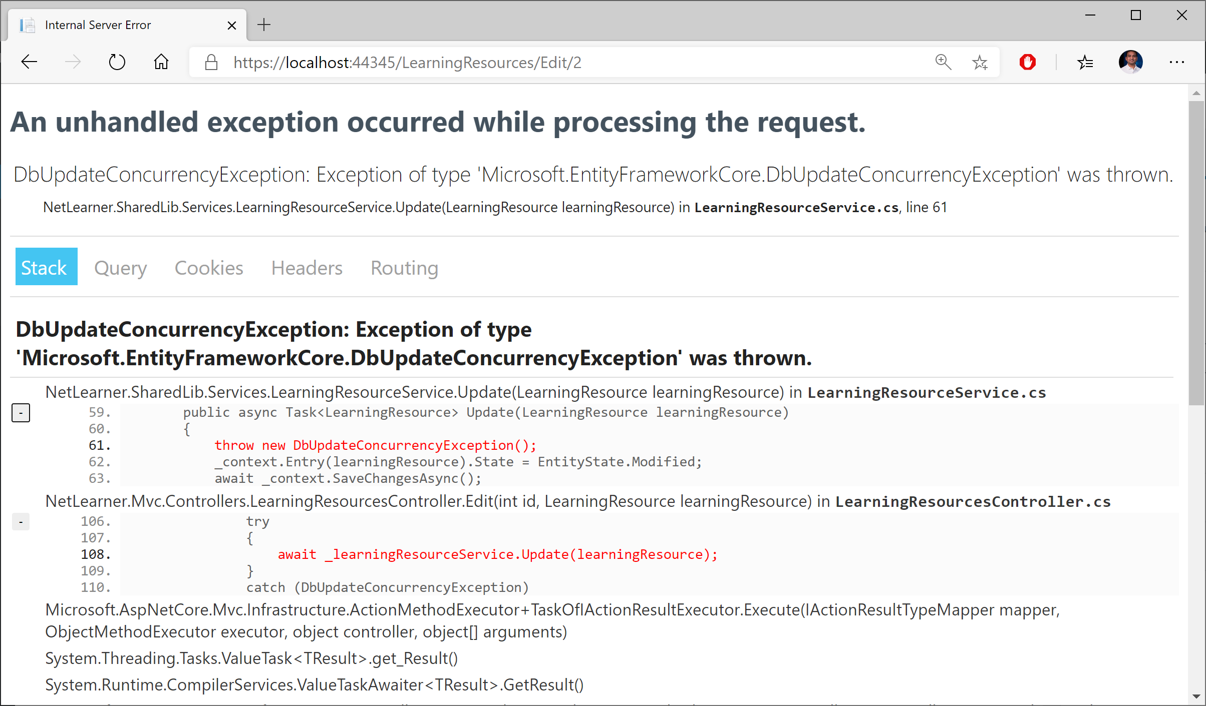Click the home button icon

pyautogui.click(x=161, y=62)
